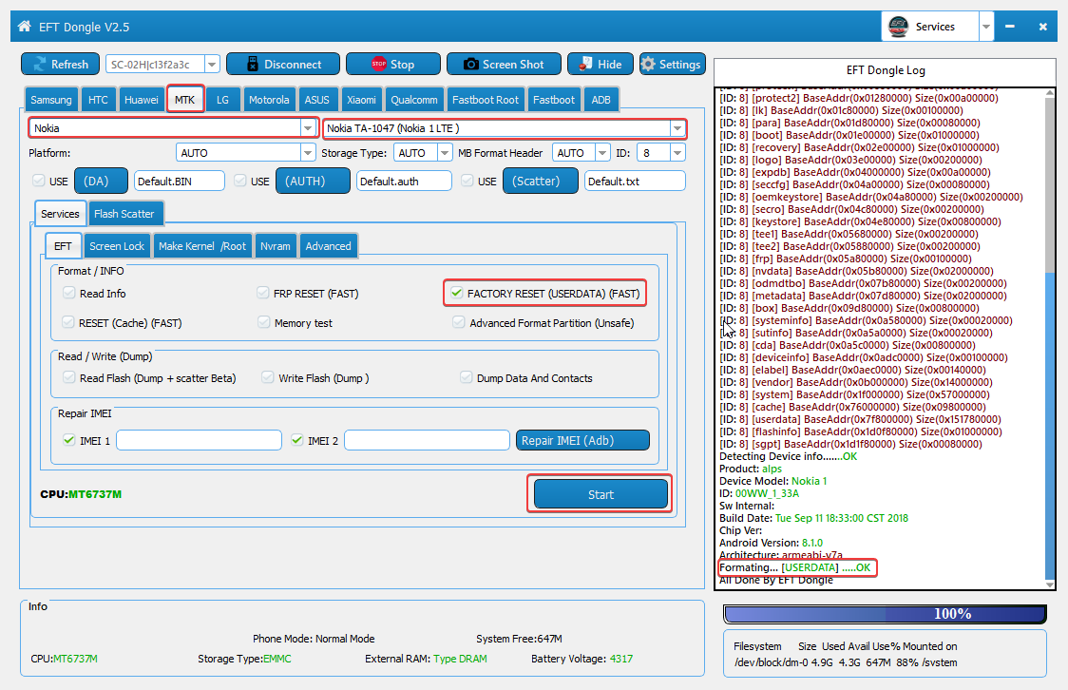Switch to the ASUS tab

pyautogui.click(x=316, y=100)
